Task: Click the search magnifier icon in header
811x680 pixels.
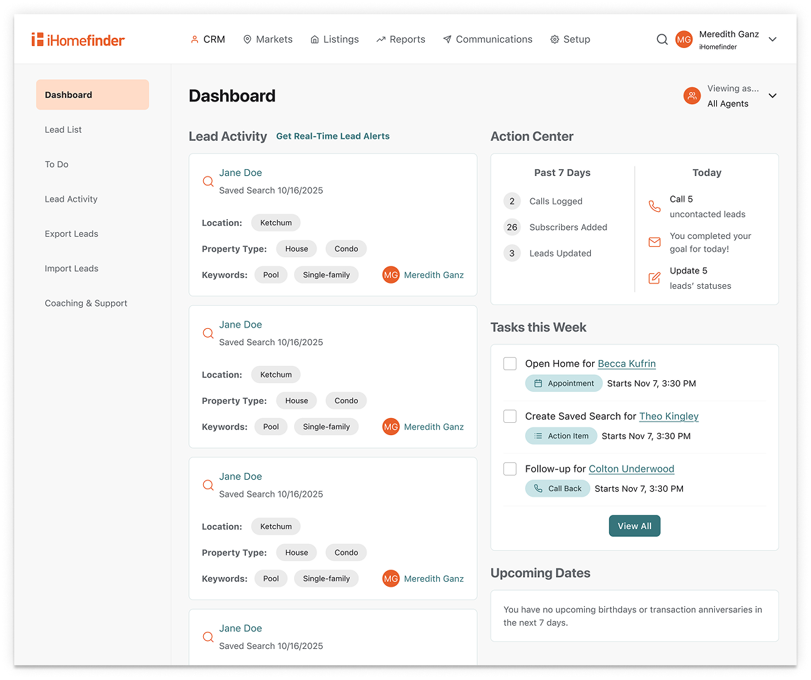Action: coord(662,40)
